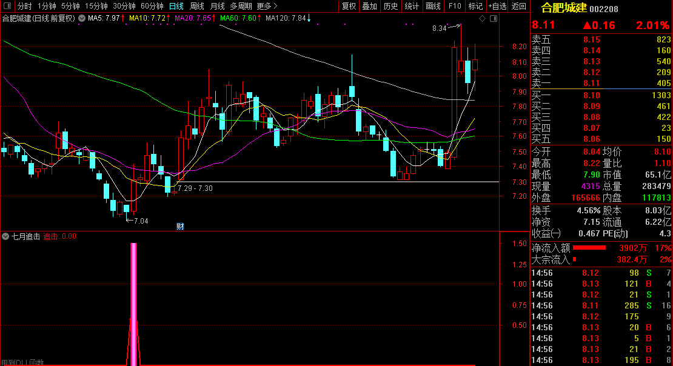Switch to 60分钟 period
The width and height of the screenshot is (673, 366).
coord(152,6)
